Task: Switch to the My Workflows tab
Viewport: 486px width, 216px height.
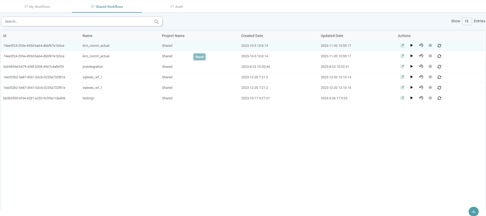Action: tap(37, 7)
